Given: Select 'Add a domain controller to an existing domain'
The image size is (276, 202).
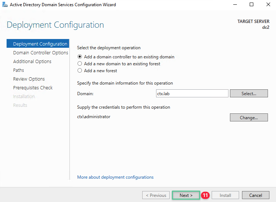Looking at the screenshot, I should [80, 57].
